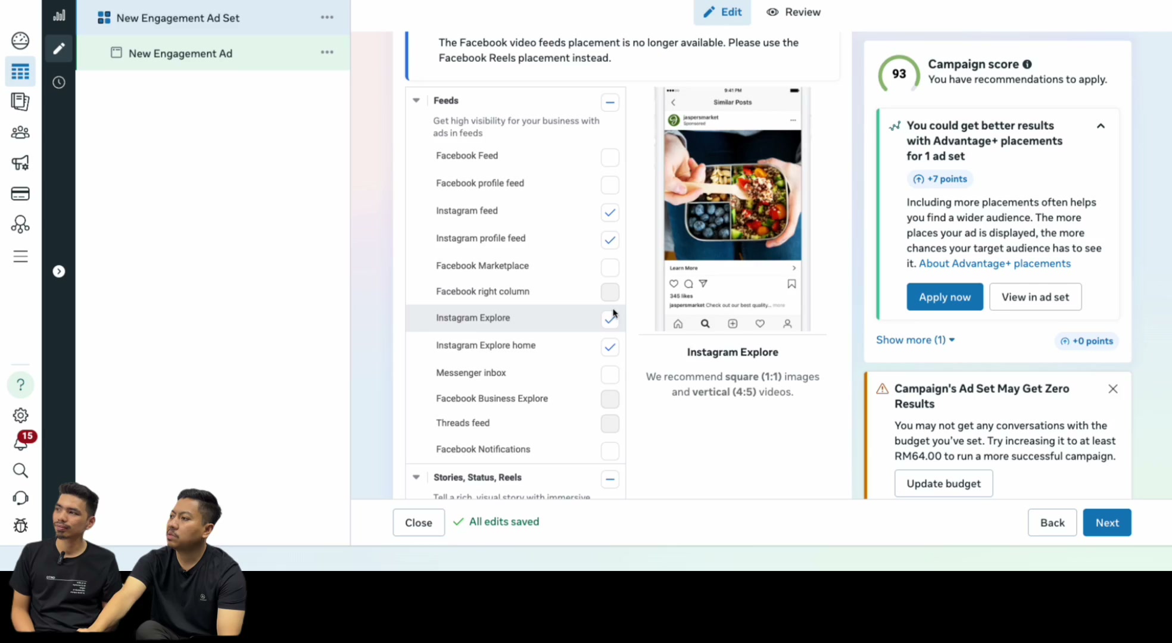Collapse the Stories, Status, Reels section

pyautogui.click(x=416, y=477)
